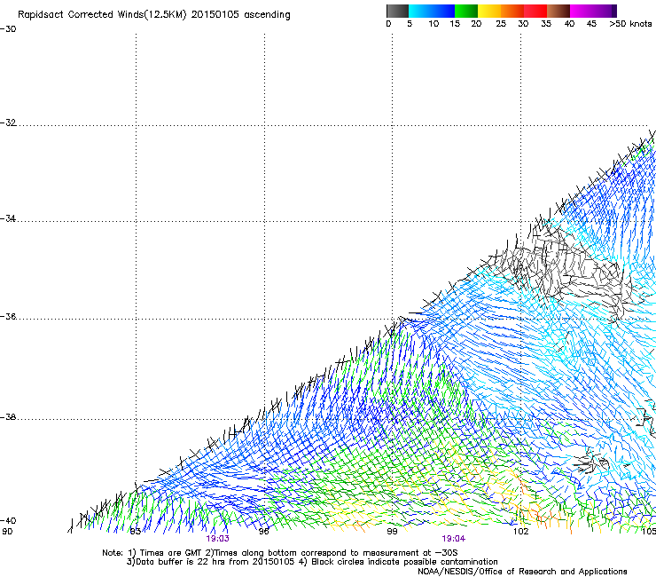Viewport: 656px width, 577px height.
Task: Click the latitude label -34
Action: coord(8,218)
